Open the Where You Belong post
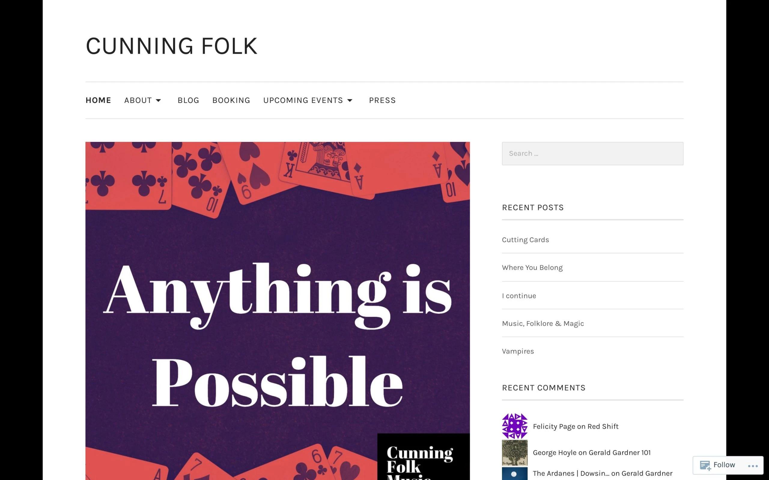Viewport: 769px width, 480px height. click(x=532, y=268)
